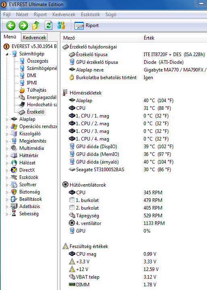Click the Eszközök tree icon
This screenshot has width=207, height=290.
[14, 177]
